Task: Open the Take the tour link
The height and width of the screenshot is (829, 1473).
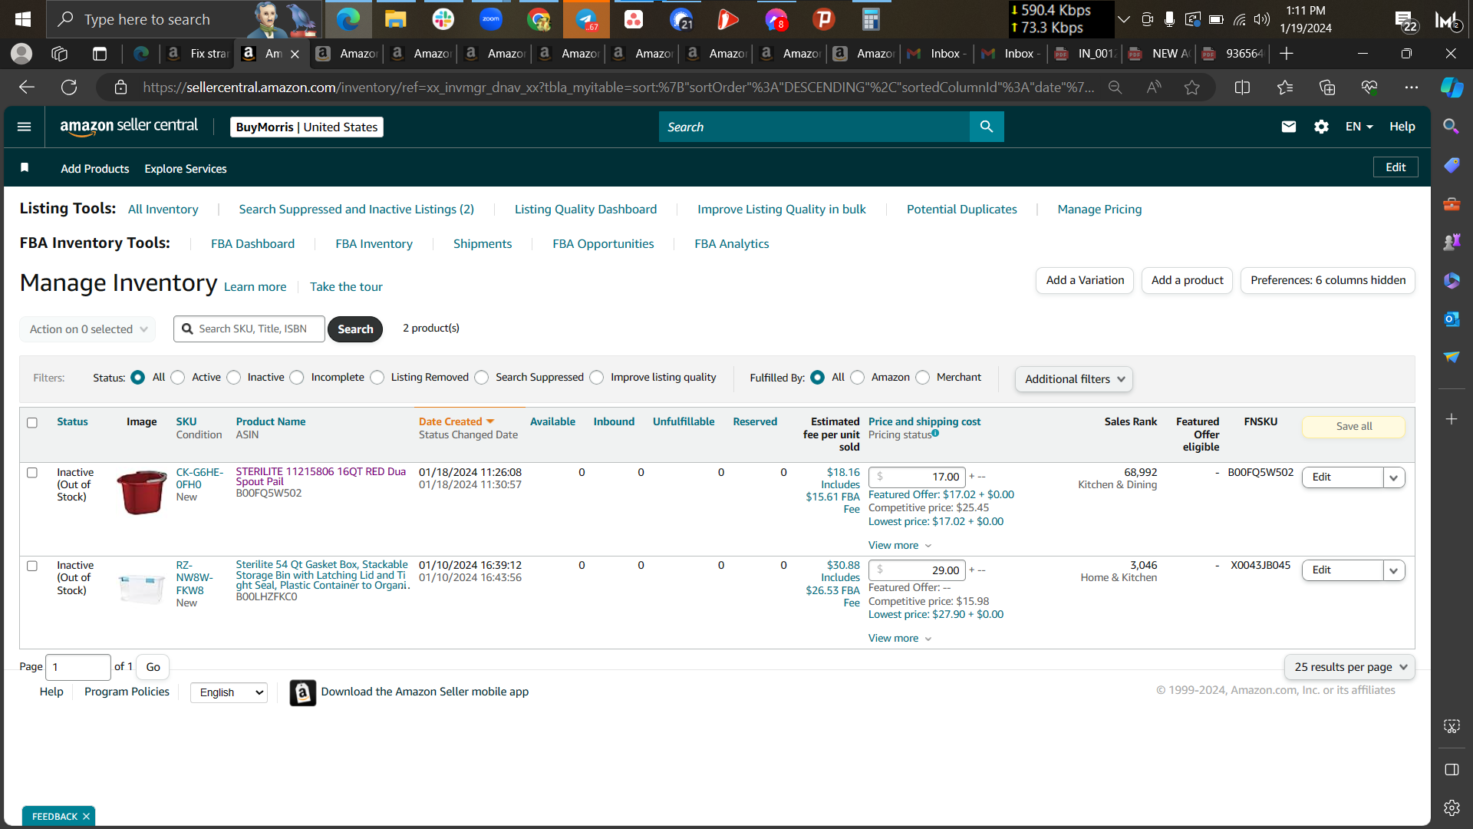Action: (x=346, y=287)
